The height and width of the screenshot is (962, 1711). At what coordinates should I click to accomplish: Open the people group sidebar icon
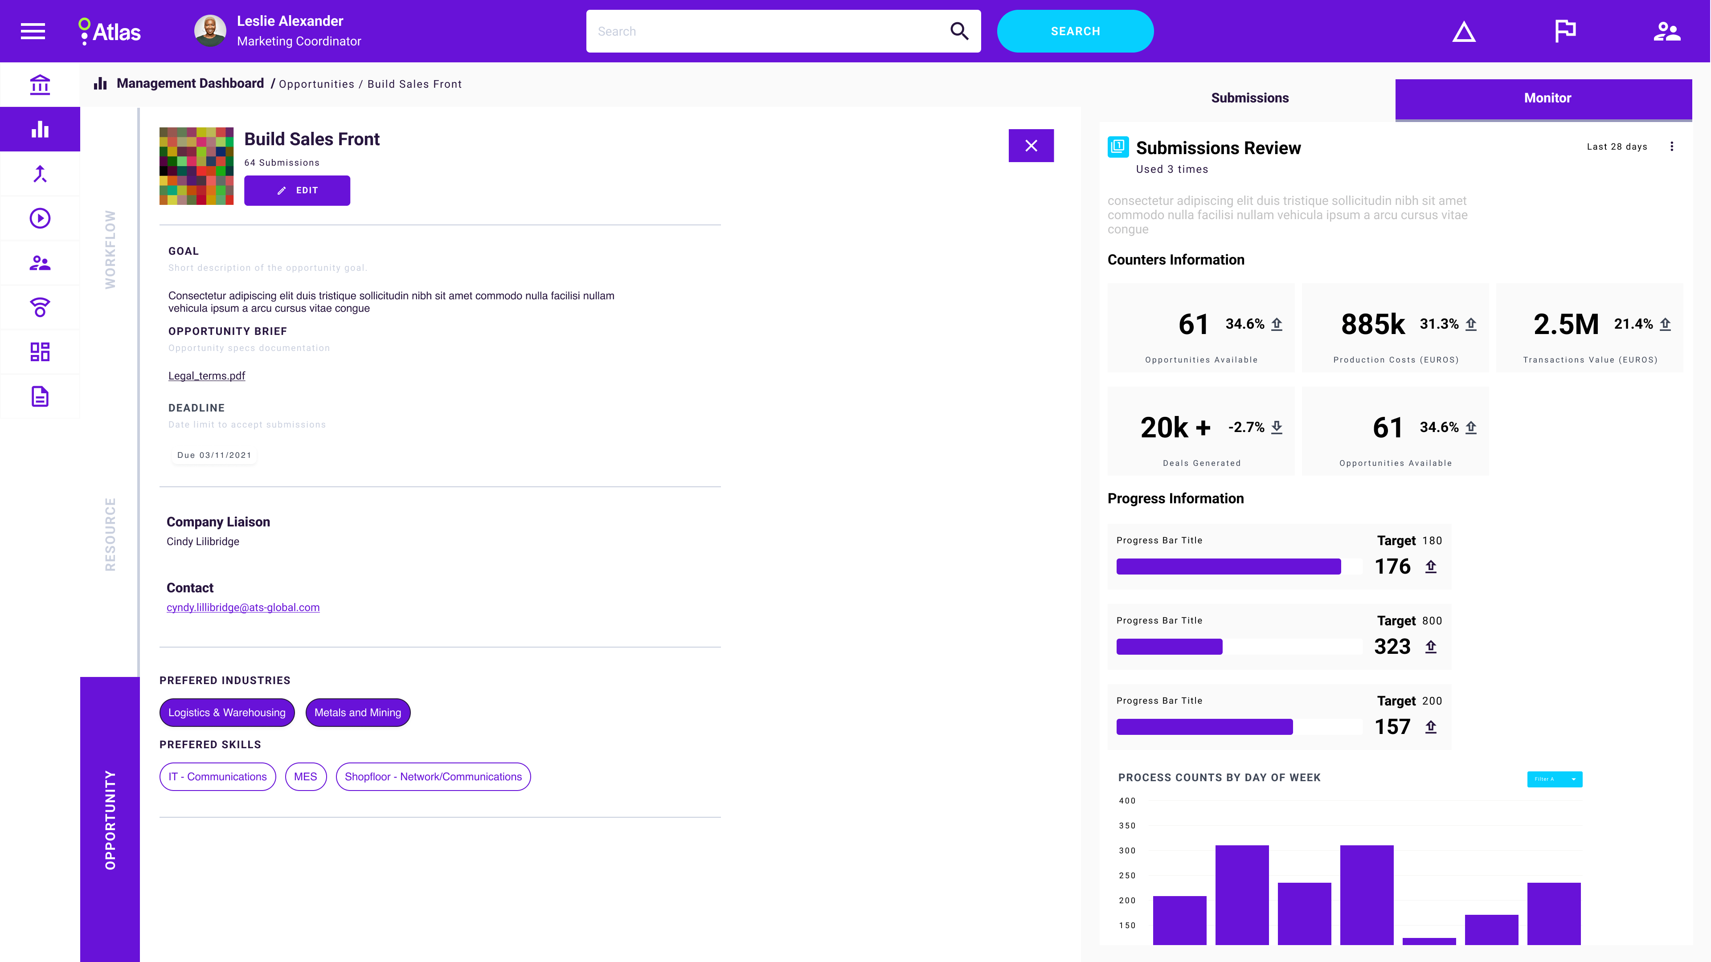point(40,263)
